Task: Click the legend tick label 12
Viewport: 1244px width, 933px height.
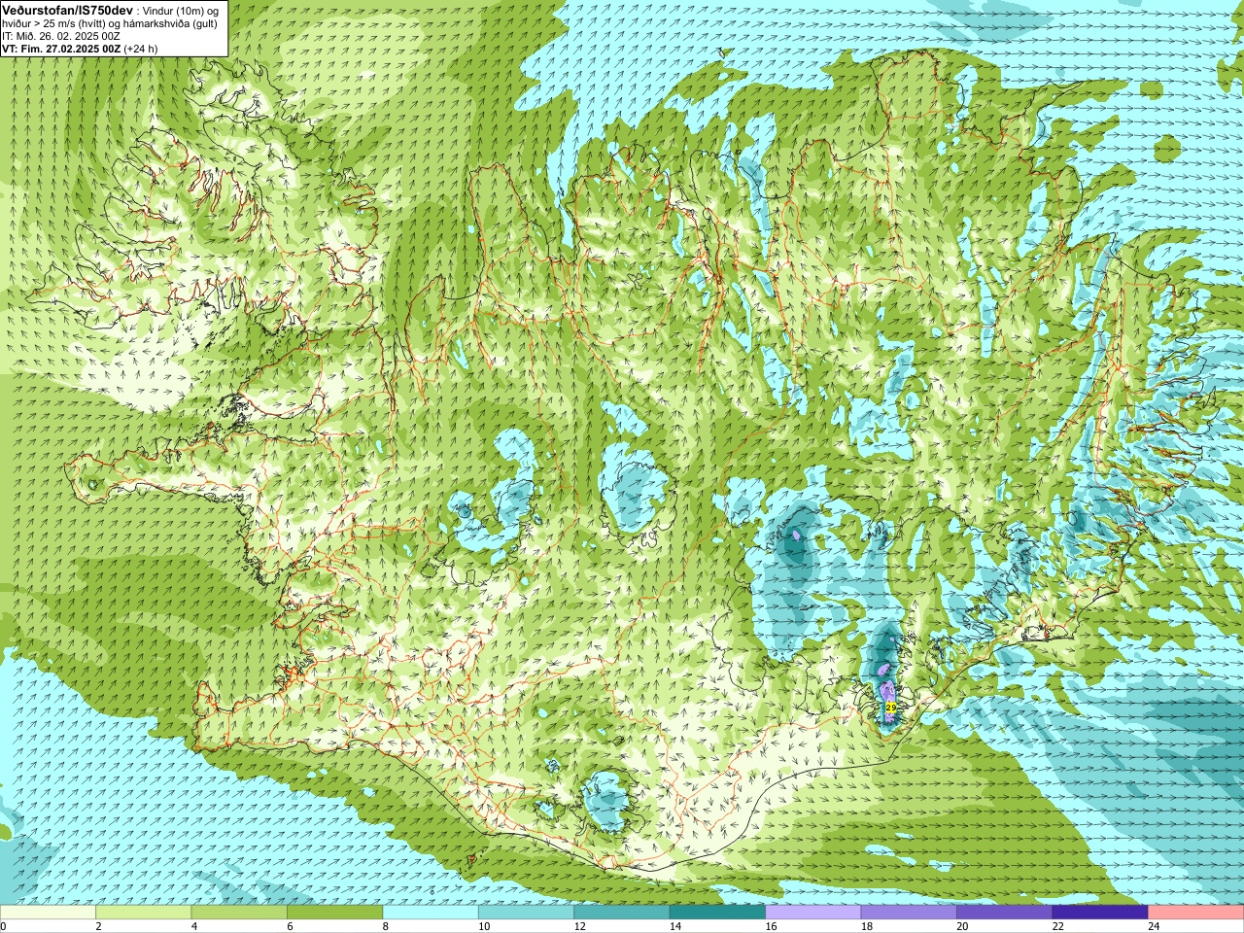Action: pyautogui.click(x=579, y=926)
